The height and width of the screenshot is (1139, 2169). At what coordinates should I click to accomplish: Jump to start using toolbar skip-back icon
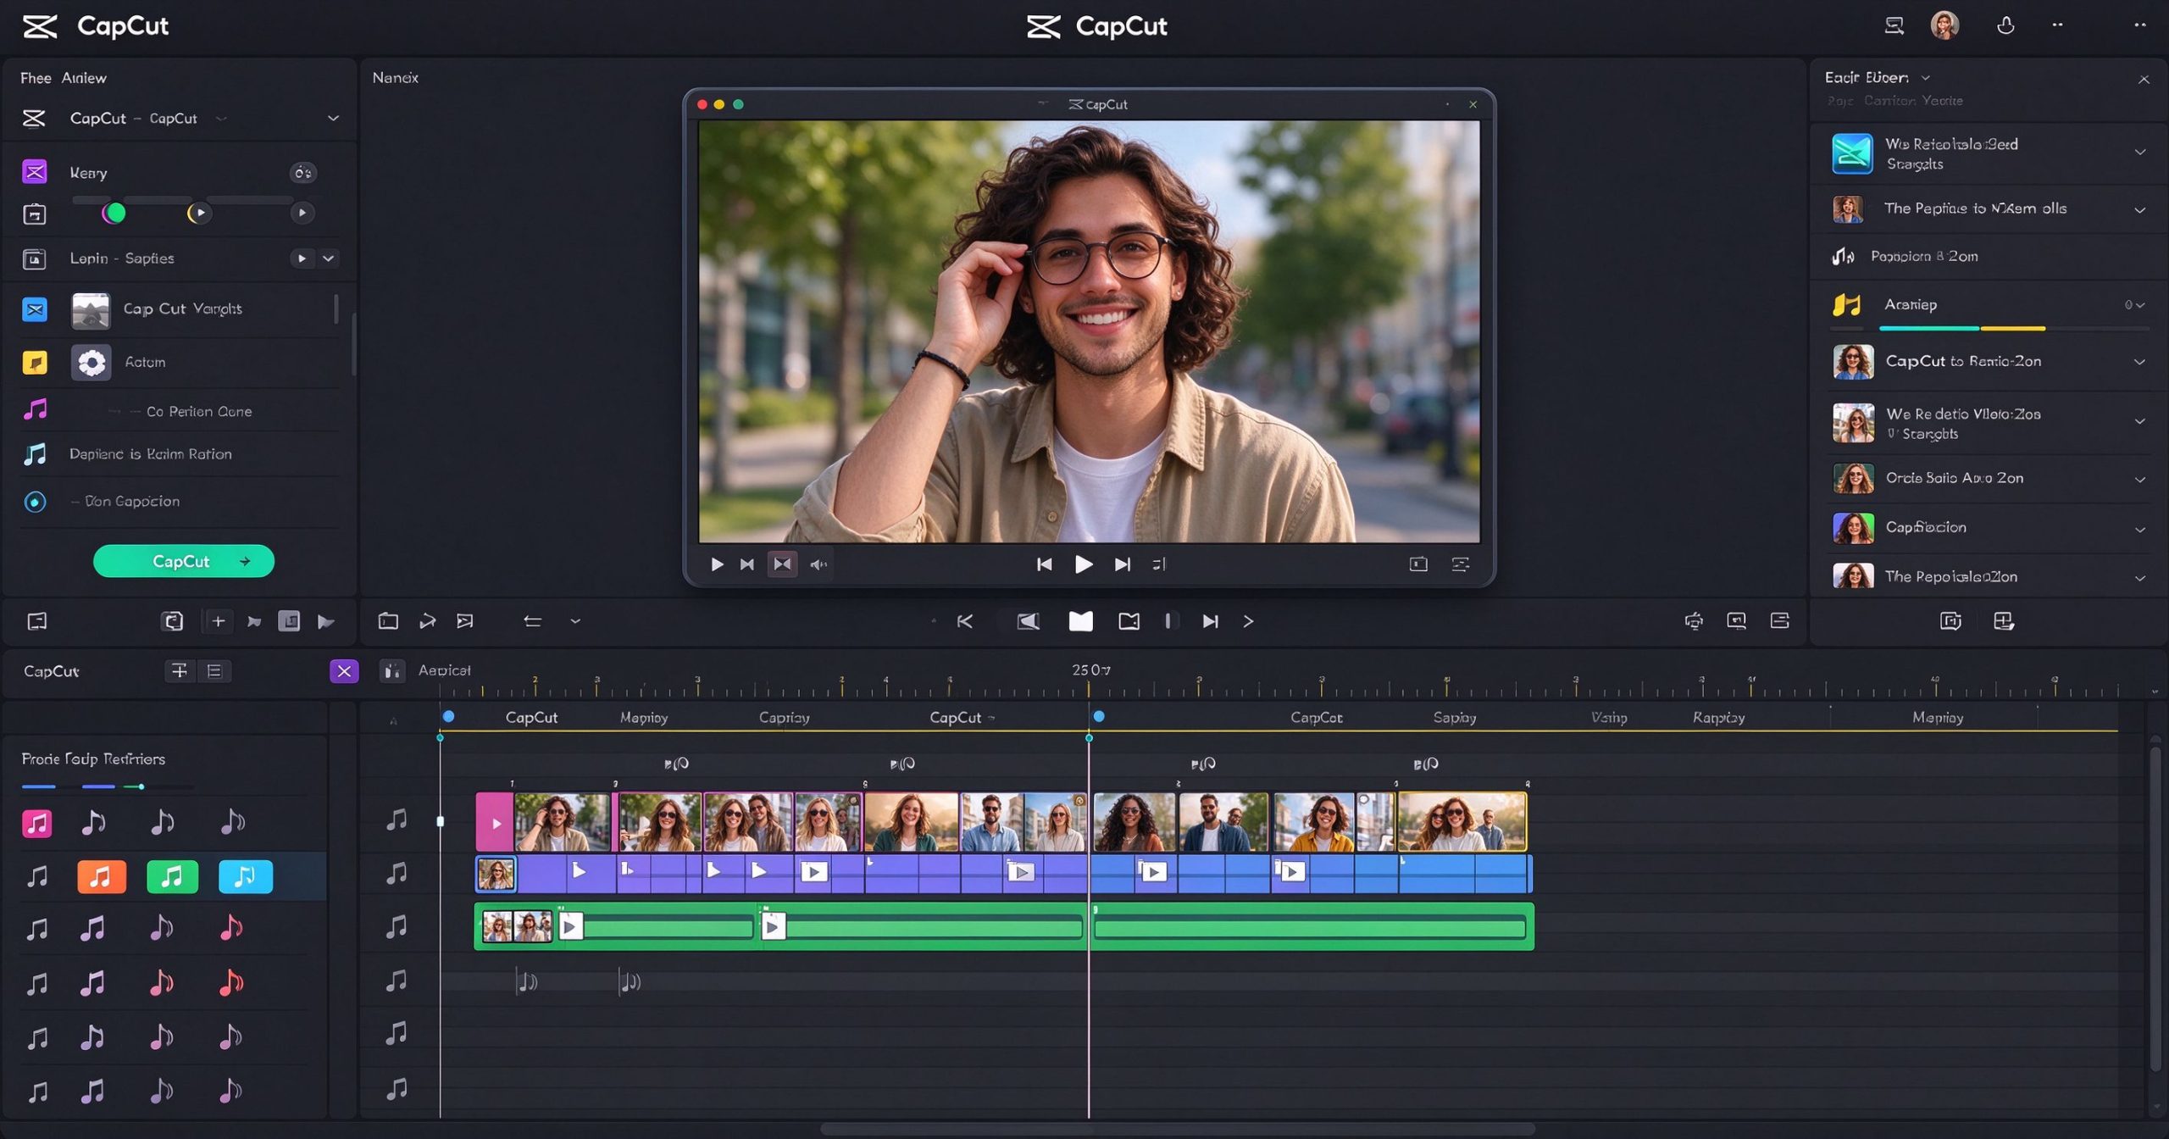(964, 621)
